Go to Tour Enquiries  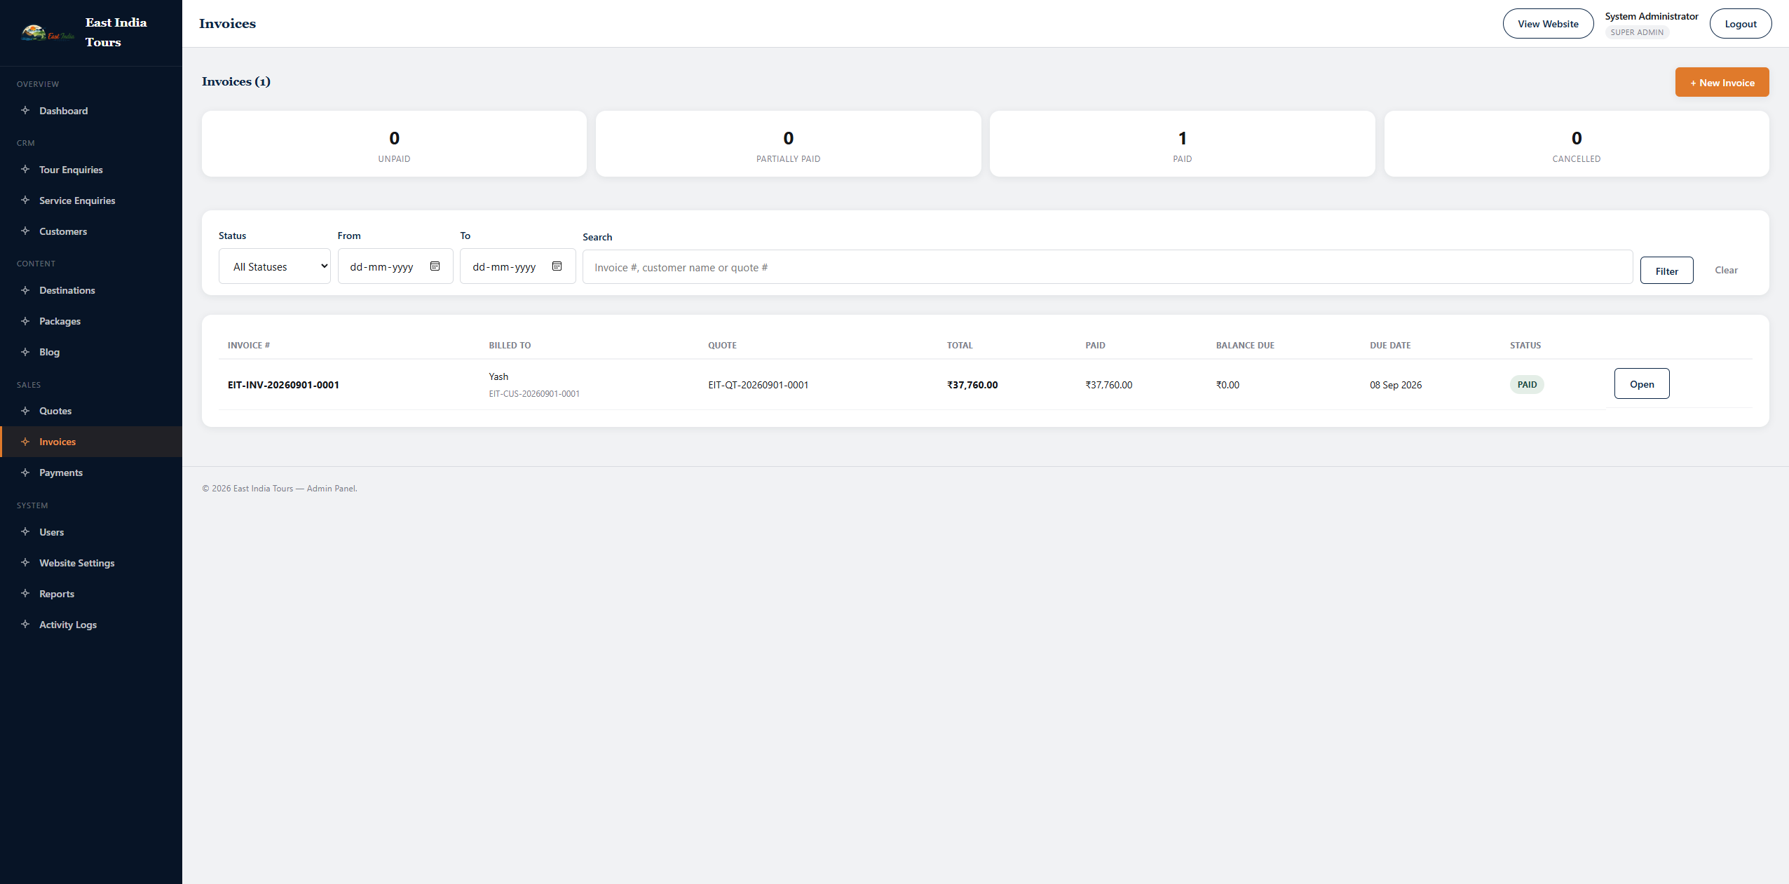coord(91,170)
